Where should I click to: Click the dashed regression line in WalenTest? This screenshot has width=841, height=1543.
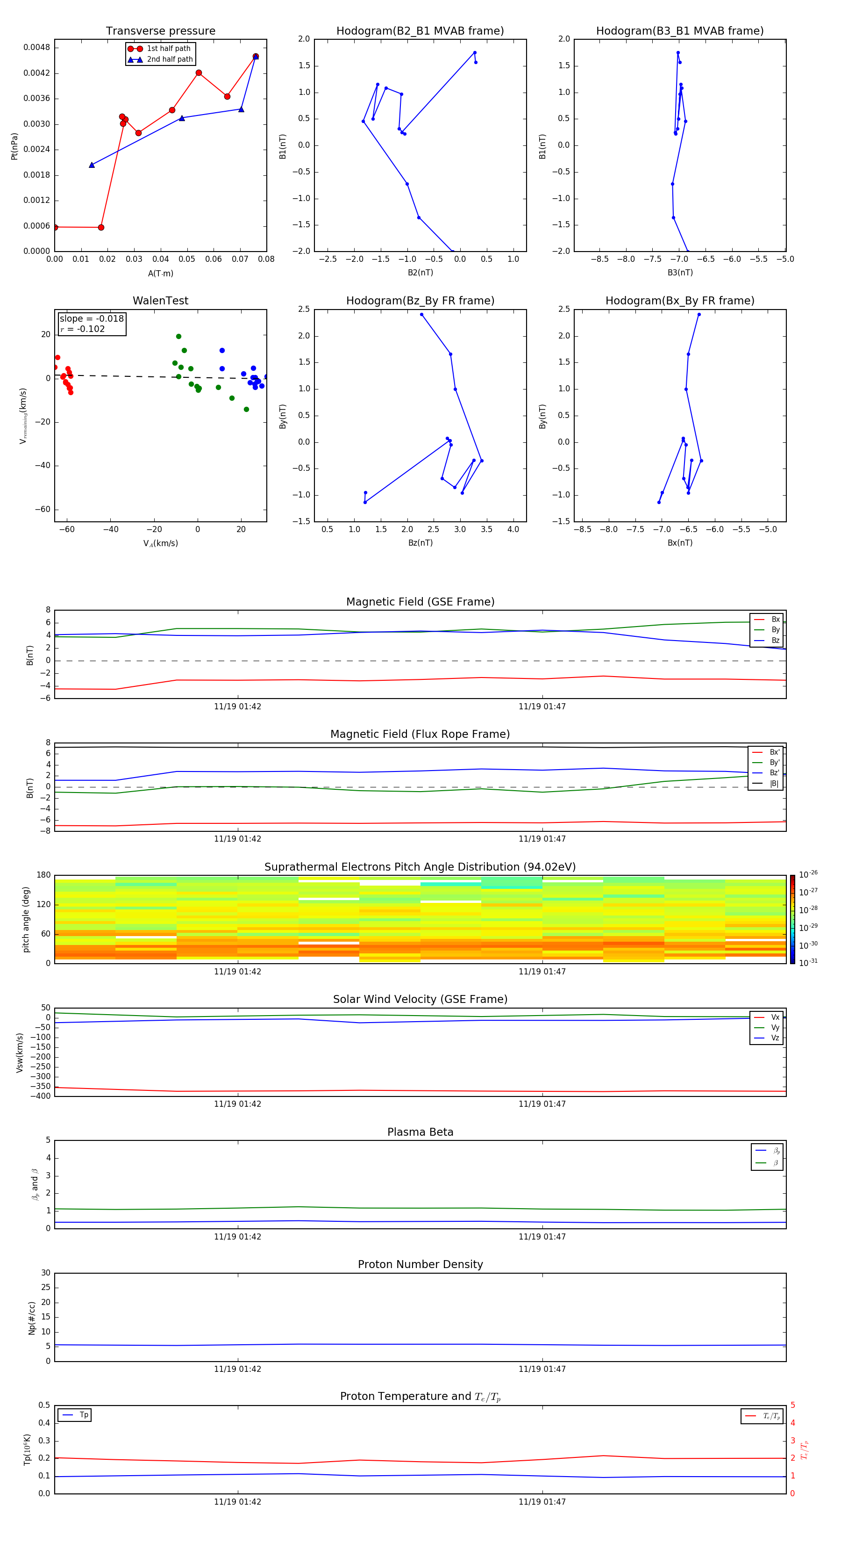click(160, 377)
